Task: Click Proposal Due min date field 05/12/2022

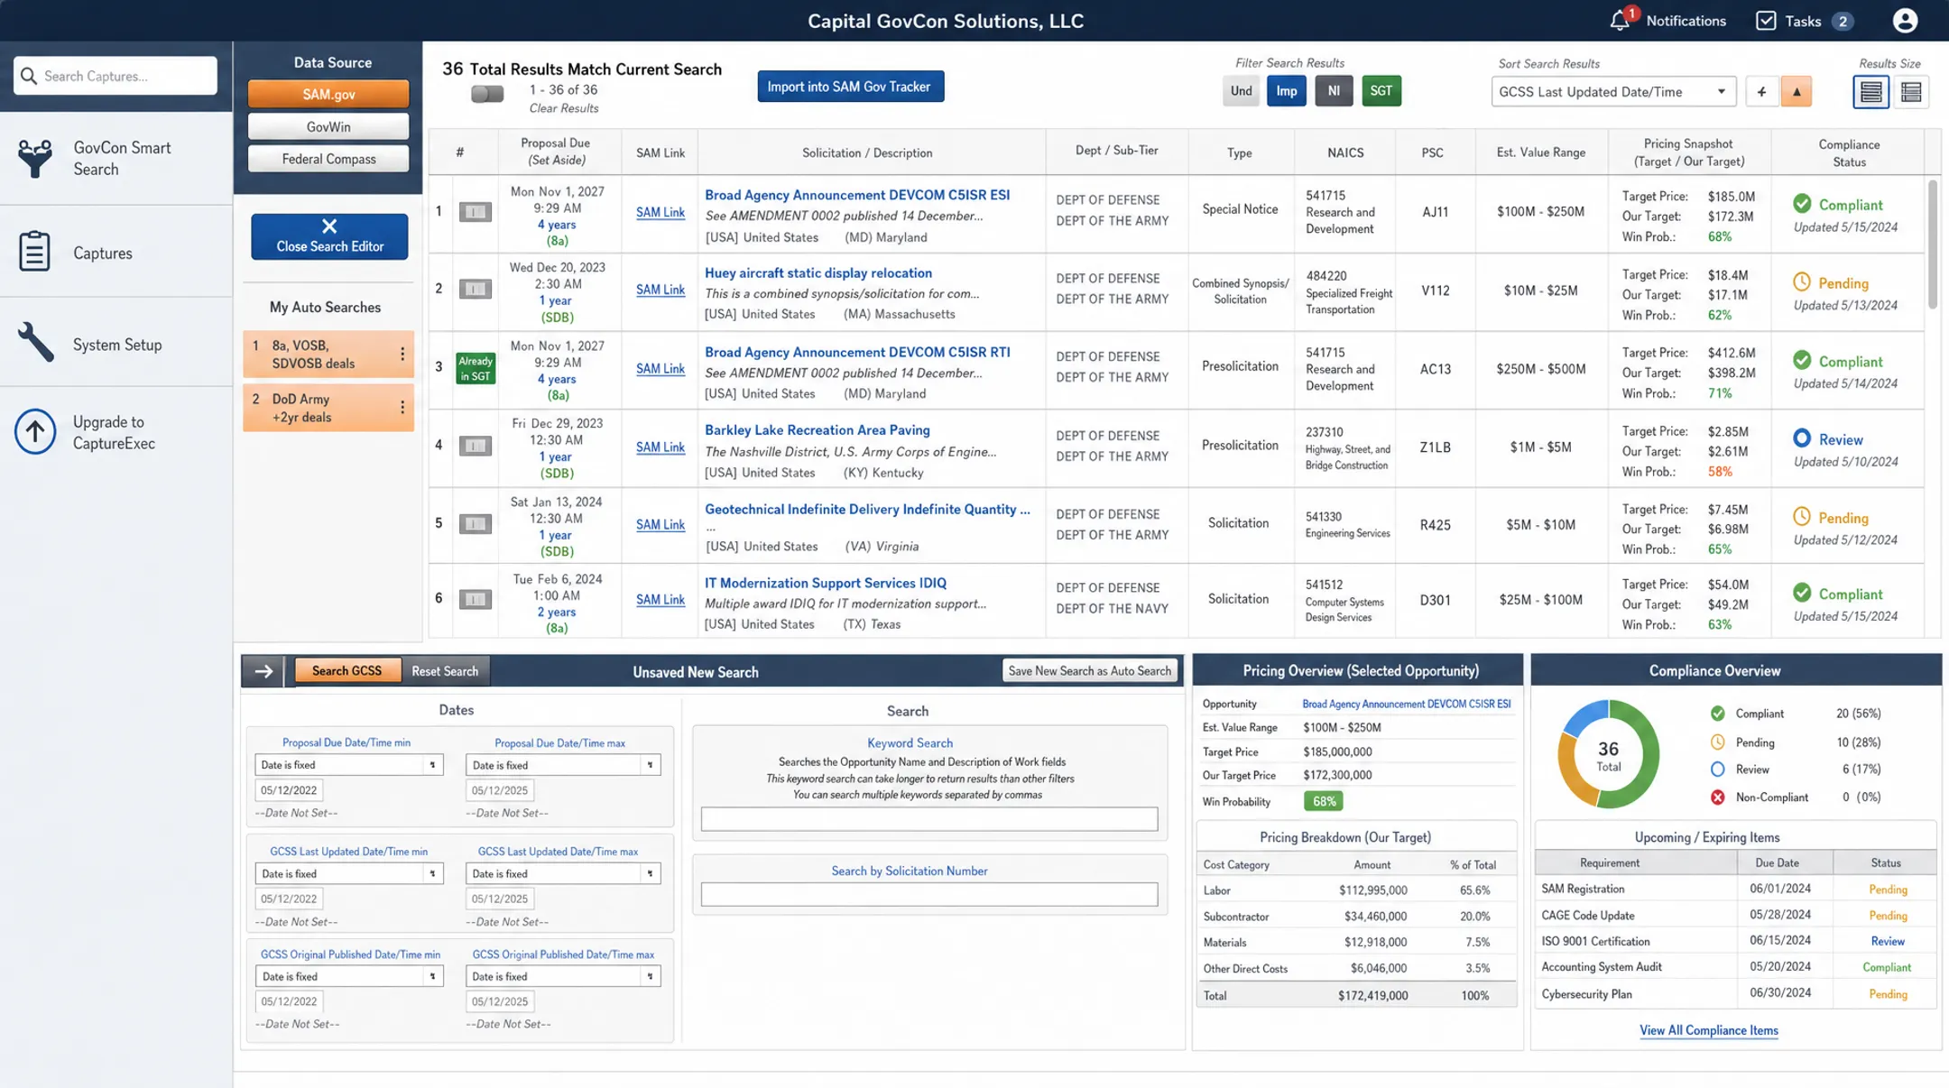Action: coord(289,790)
